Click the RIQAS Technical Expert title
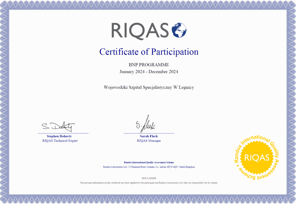The image size is (296, 204). click(60, 141)
